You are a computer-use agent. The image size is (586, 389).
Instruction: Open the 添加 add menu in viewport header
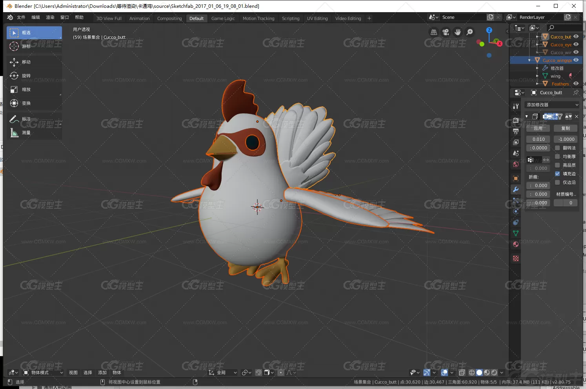102,373
